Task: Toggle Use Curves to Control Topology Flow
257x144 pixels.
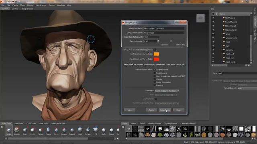Action: coord(155,50)
